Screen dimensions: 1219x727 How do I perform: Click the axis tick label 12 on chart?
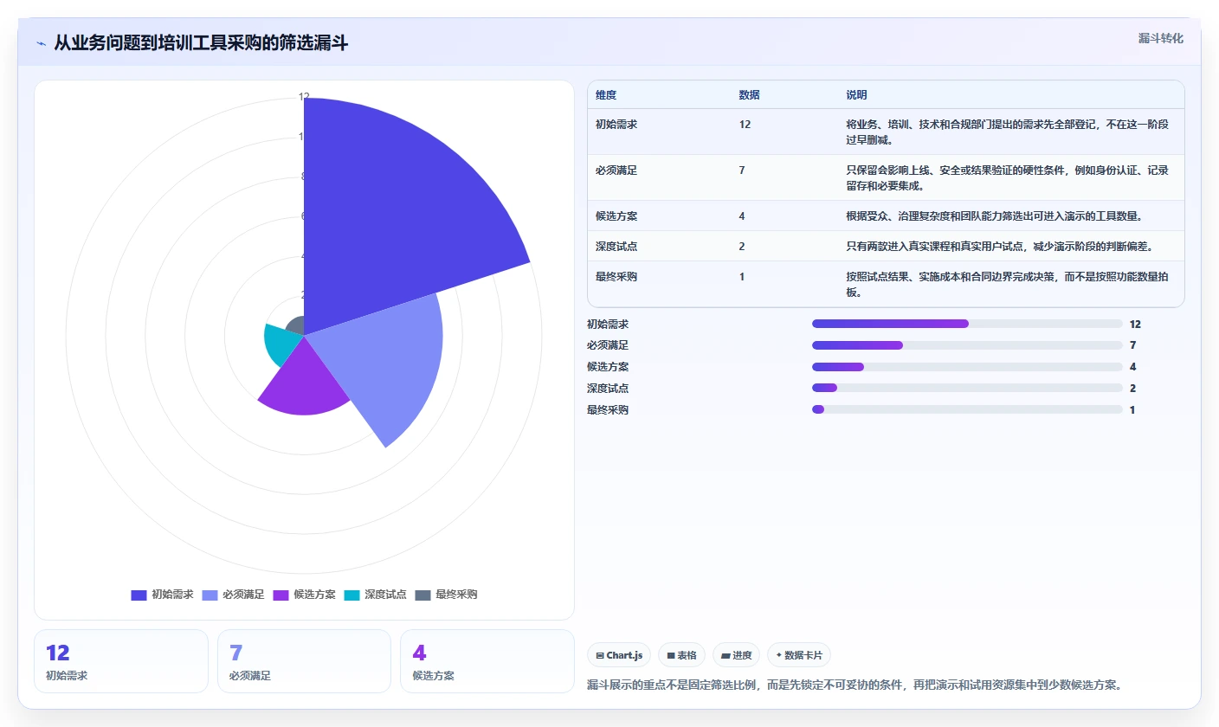(304, 97)
